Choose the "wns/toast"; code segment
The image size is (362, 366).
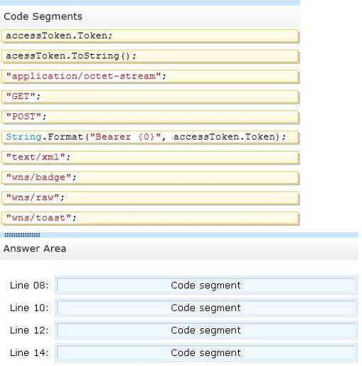click(x=150, y=218)
